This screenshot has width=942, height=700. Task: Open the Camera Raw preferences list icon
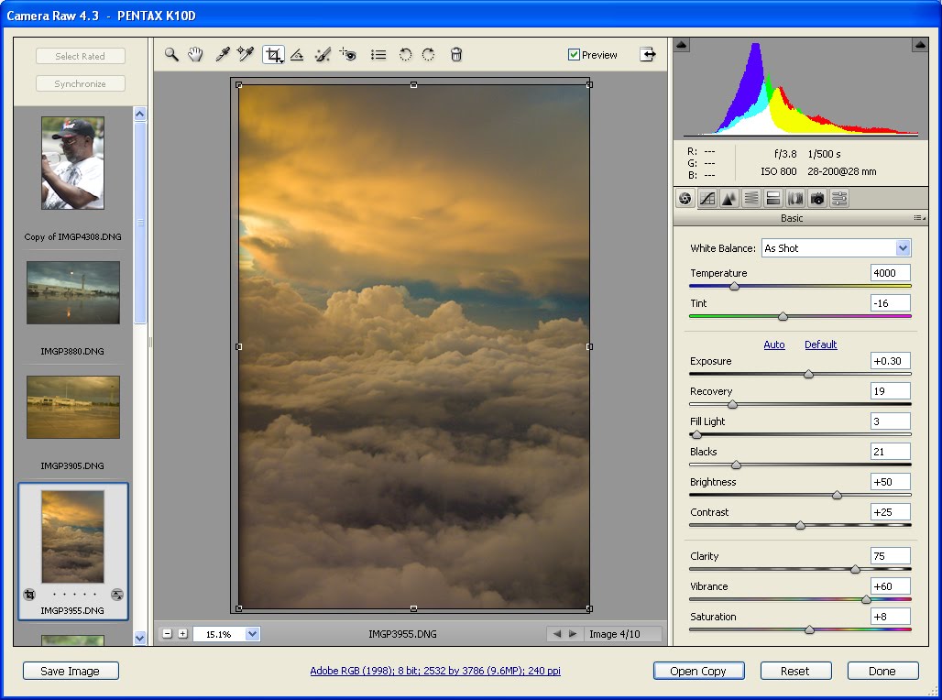[x=378, y=55]
